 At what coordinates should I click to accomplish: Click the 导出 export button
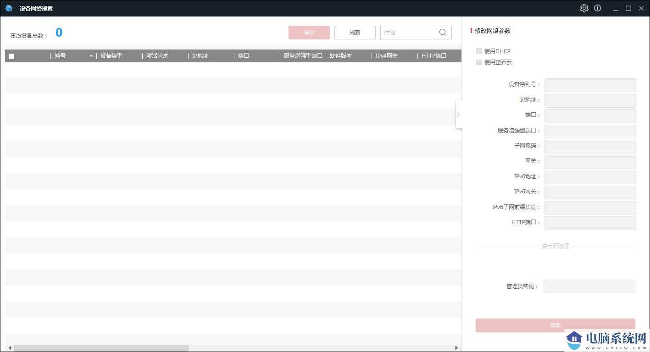point(309,33)
